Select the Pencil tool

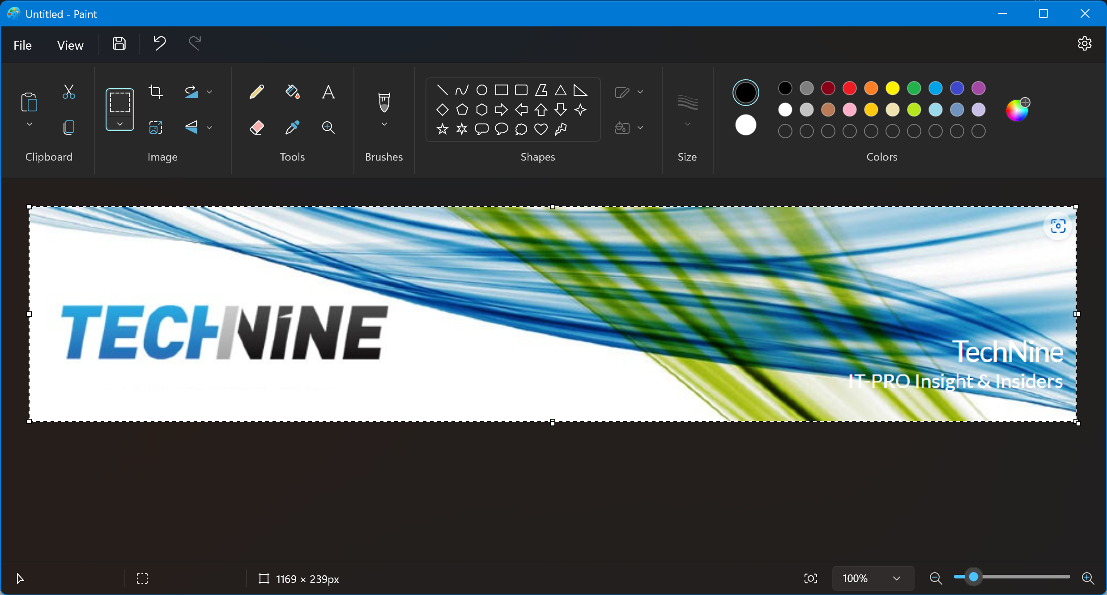pyautogui.click(x=256, y=92)
